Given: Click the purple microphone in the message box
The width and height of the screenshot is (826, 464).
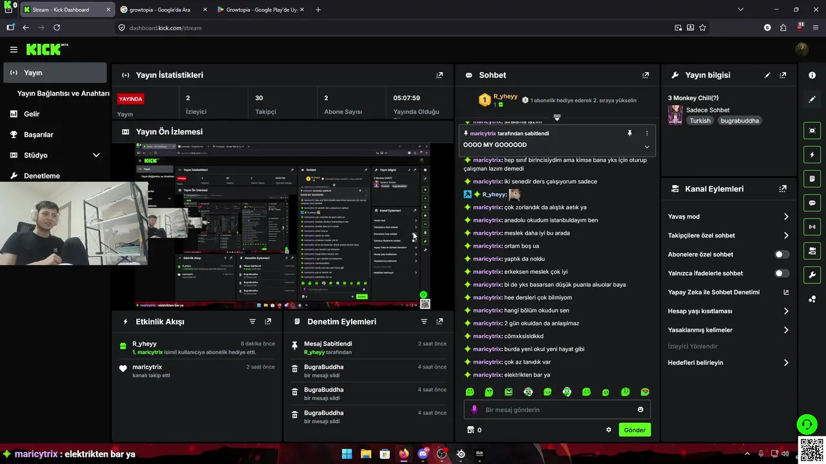Looking at the screenshot, I should tap(474, 409).
